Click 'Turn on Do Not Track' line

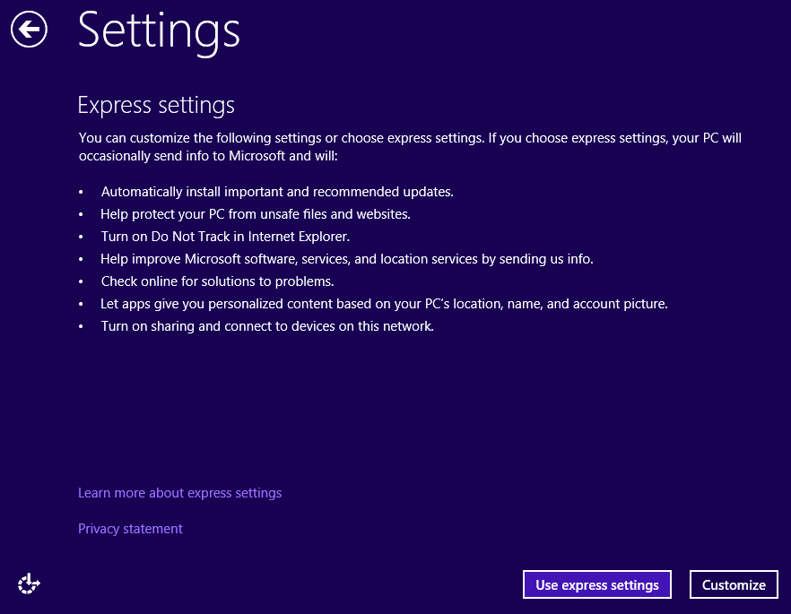(225, 237)
